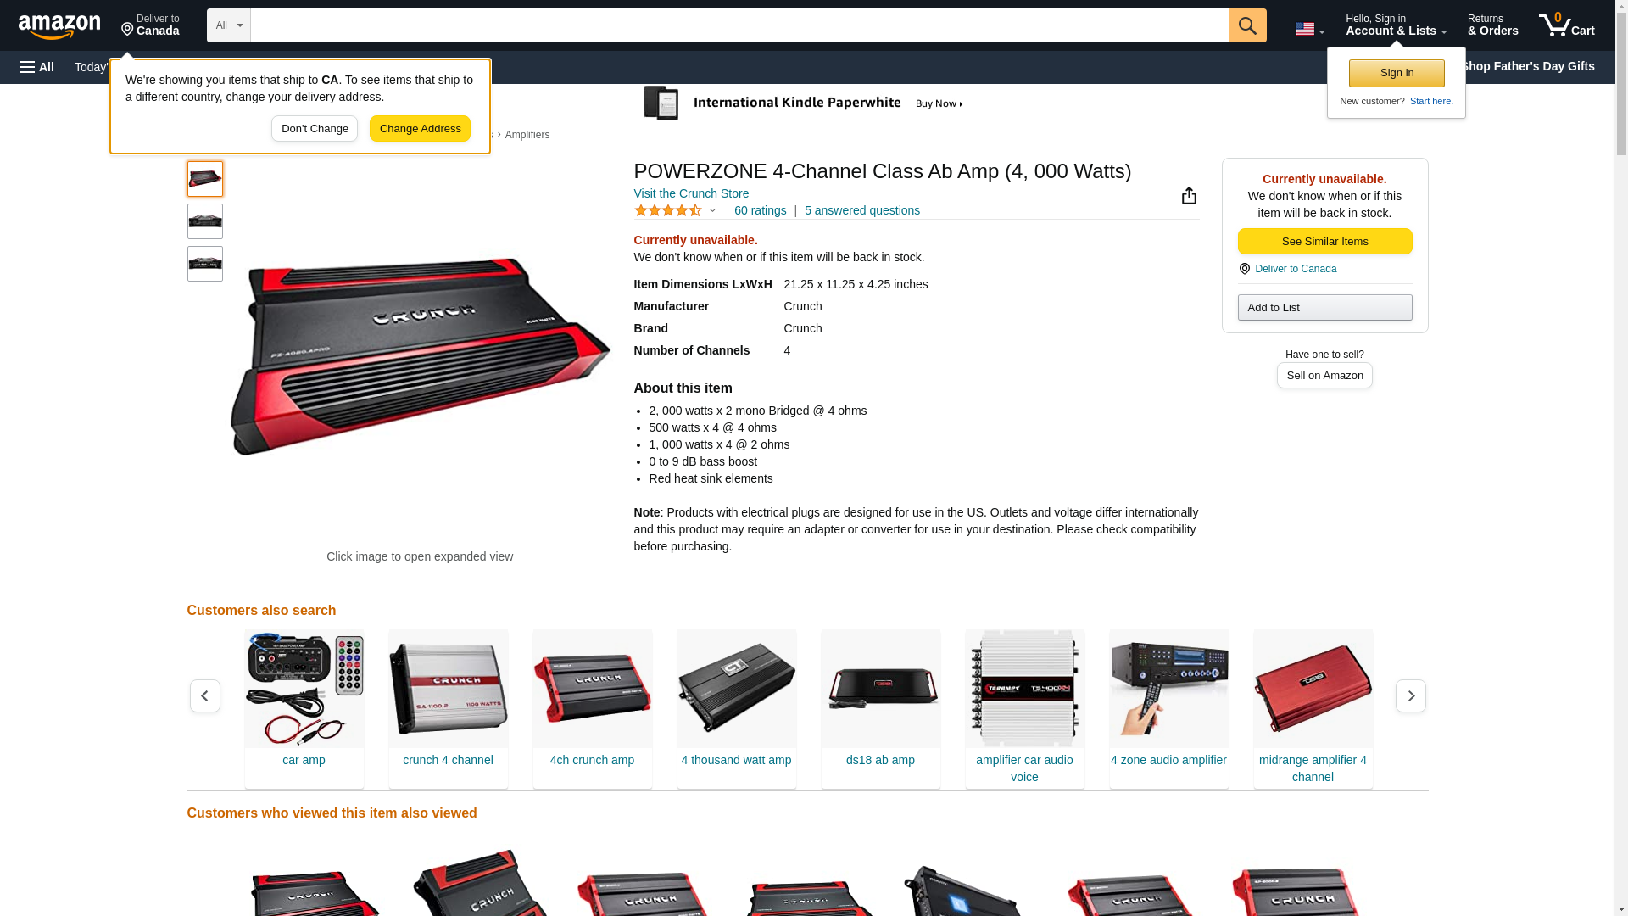Select the third product thumbnail image

coord(205,264)
